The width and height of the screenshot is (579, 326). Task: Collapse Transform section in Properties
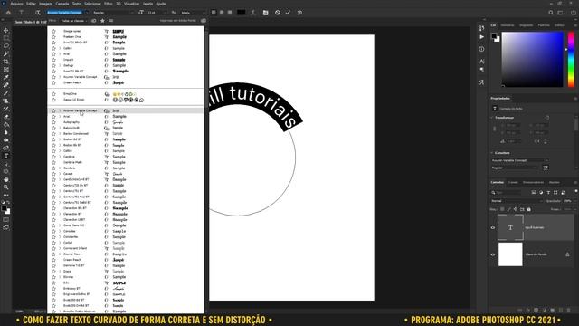492,118
